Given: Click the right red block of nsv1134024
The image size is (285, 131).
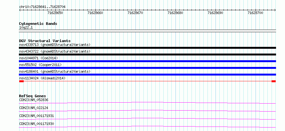Looking at the screenshot, I should [x=274, y=81].
